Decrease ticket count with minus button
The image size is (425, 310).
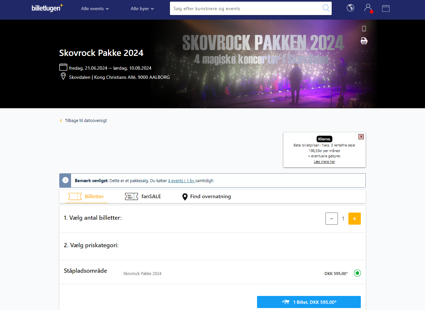coord(331,218)
